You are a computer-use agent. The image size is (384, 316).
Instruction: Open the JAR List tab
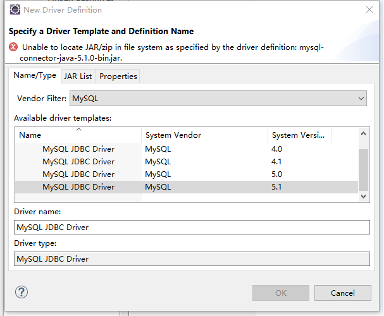(x=78, y=76)
